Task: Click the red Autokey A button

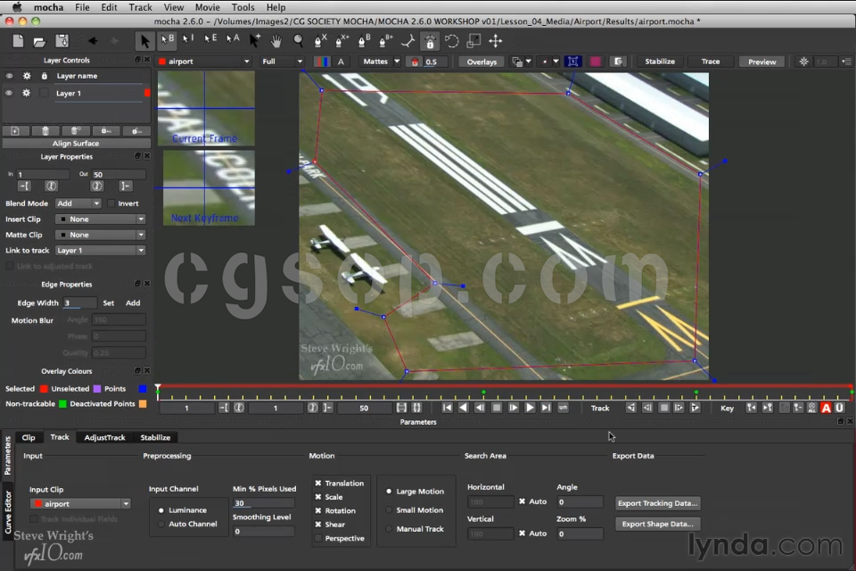Action: click(826, 408)
